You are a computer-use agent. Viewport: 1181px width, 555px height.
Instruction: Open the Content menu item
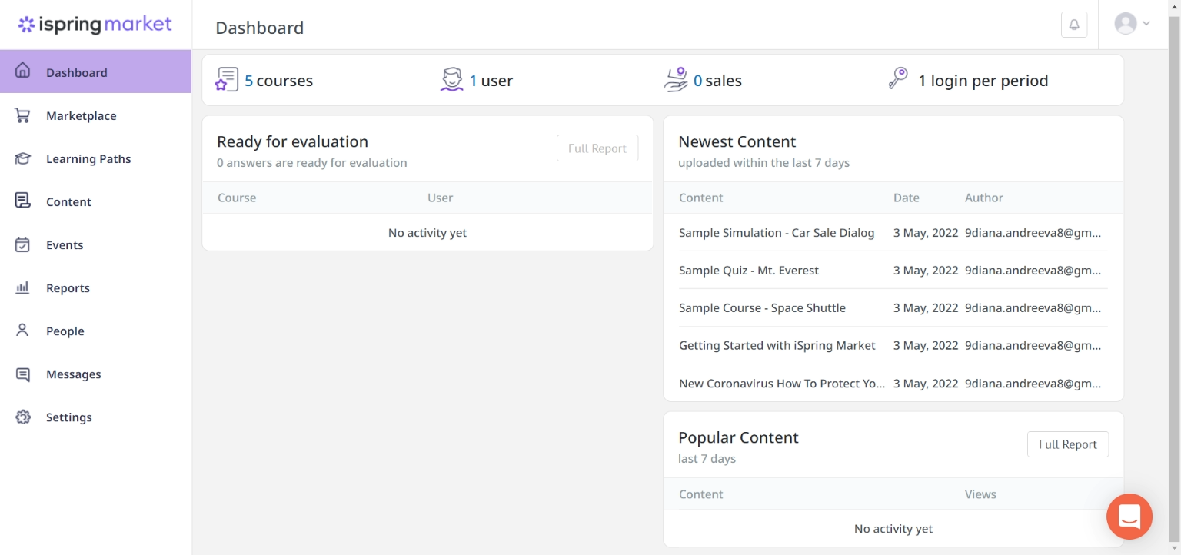point(95,201)
